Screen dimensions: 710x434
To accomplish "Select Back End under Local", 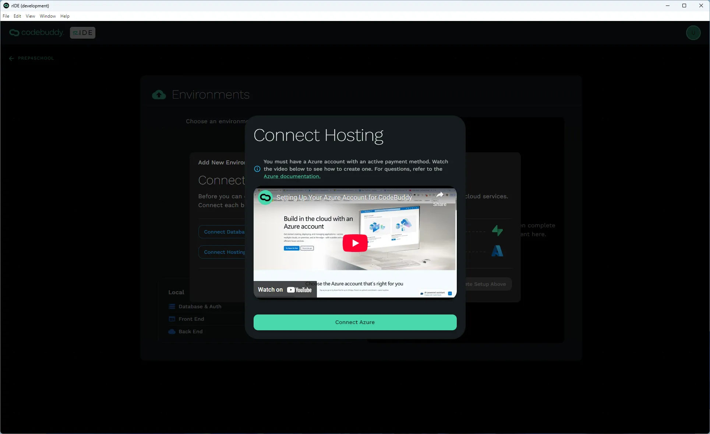I will point(190,332).
